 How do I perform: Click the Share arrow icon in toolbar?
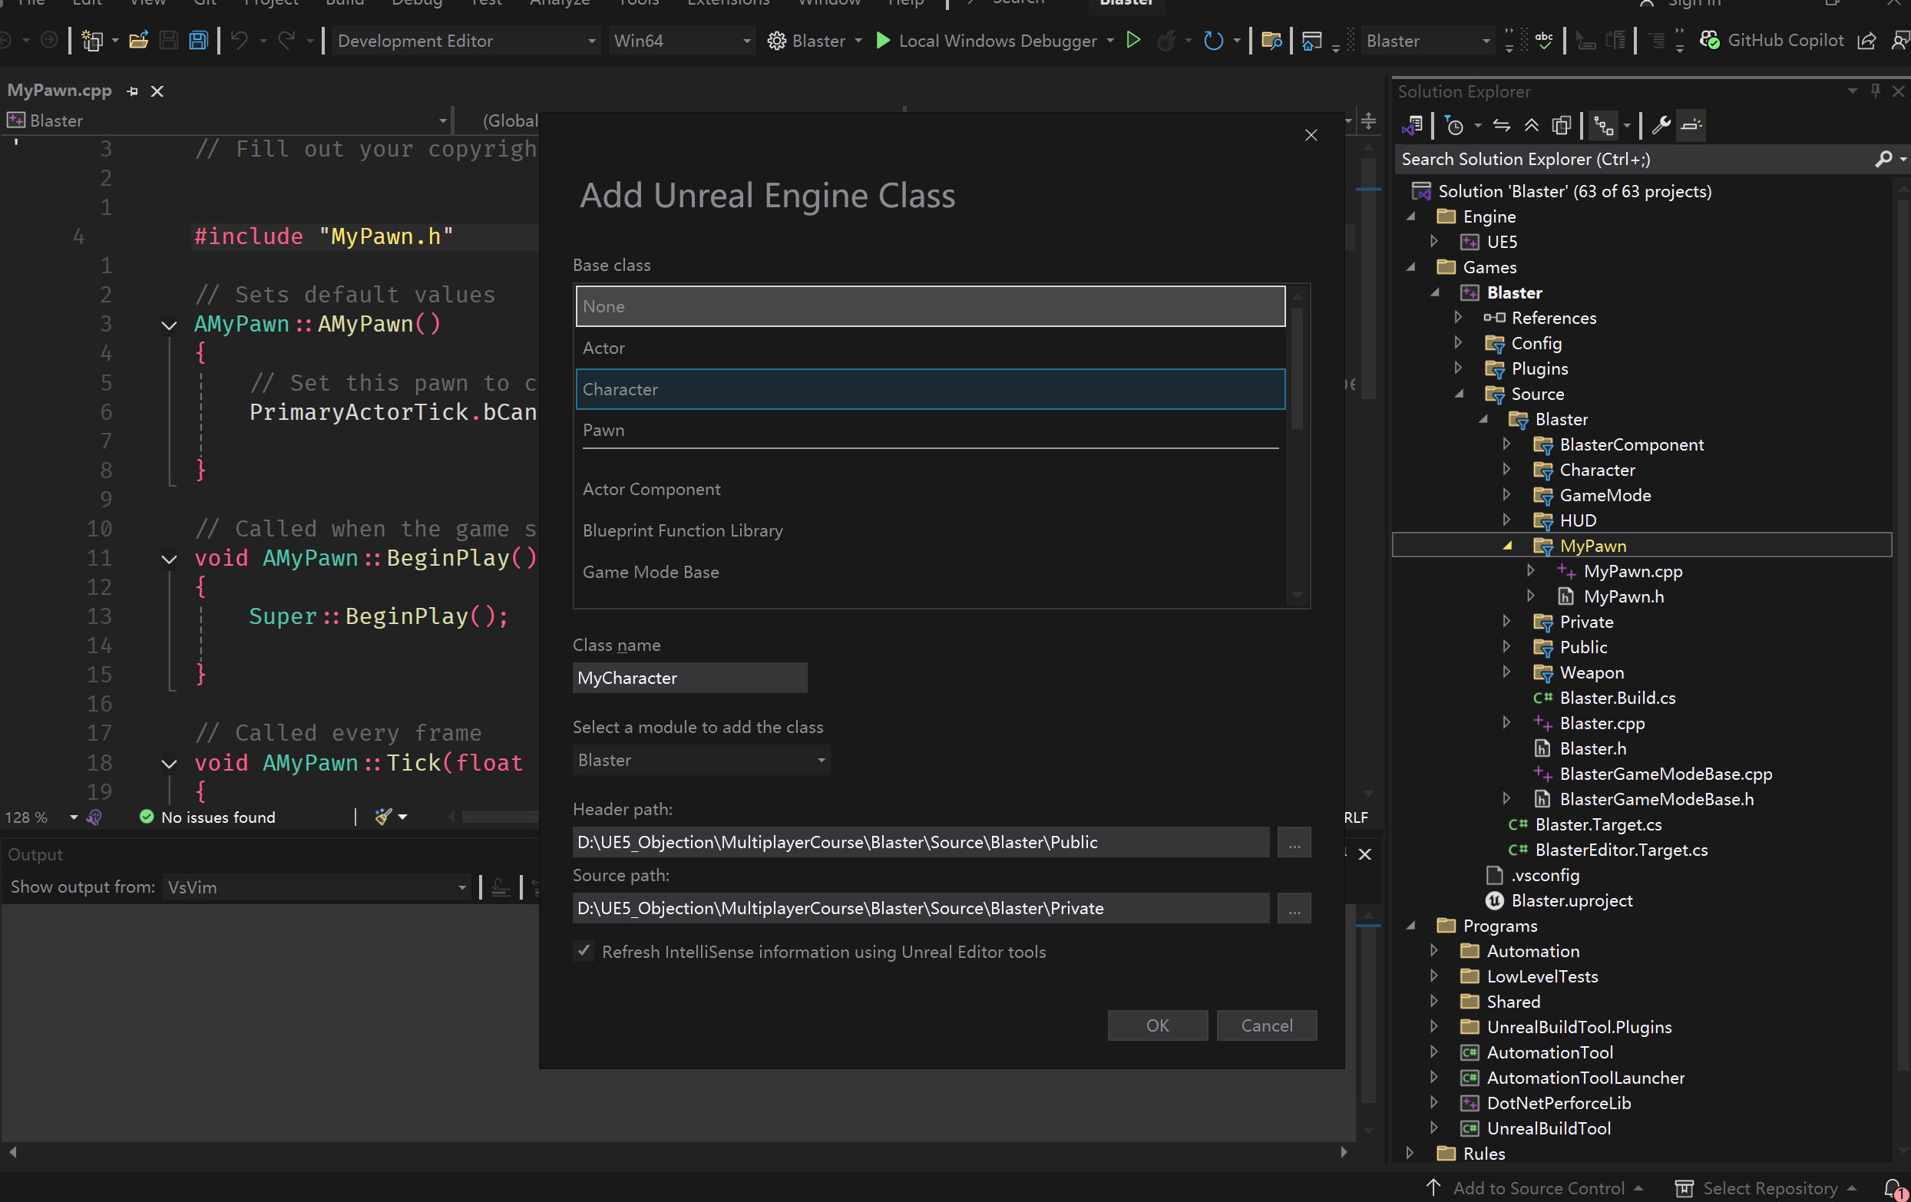[x=1866, y=41]
